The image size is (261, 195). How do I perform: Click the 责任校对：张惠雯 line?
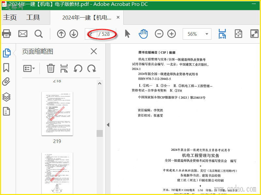point(150,115)
